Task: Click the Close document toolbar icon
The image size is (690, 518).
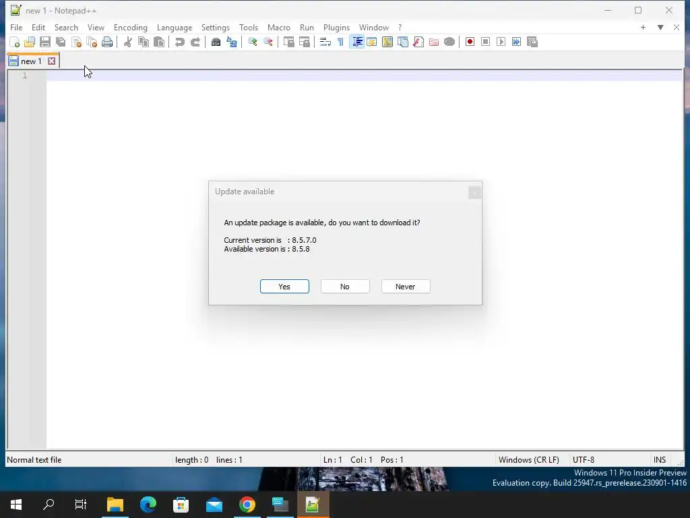Action: click(76, 42)
